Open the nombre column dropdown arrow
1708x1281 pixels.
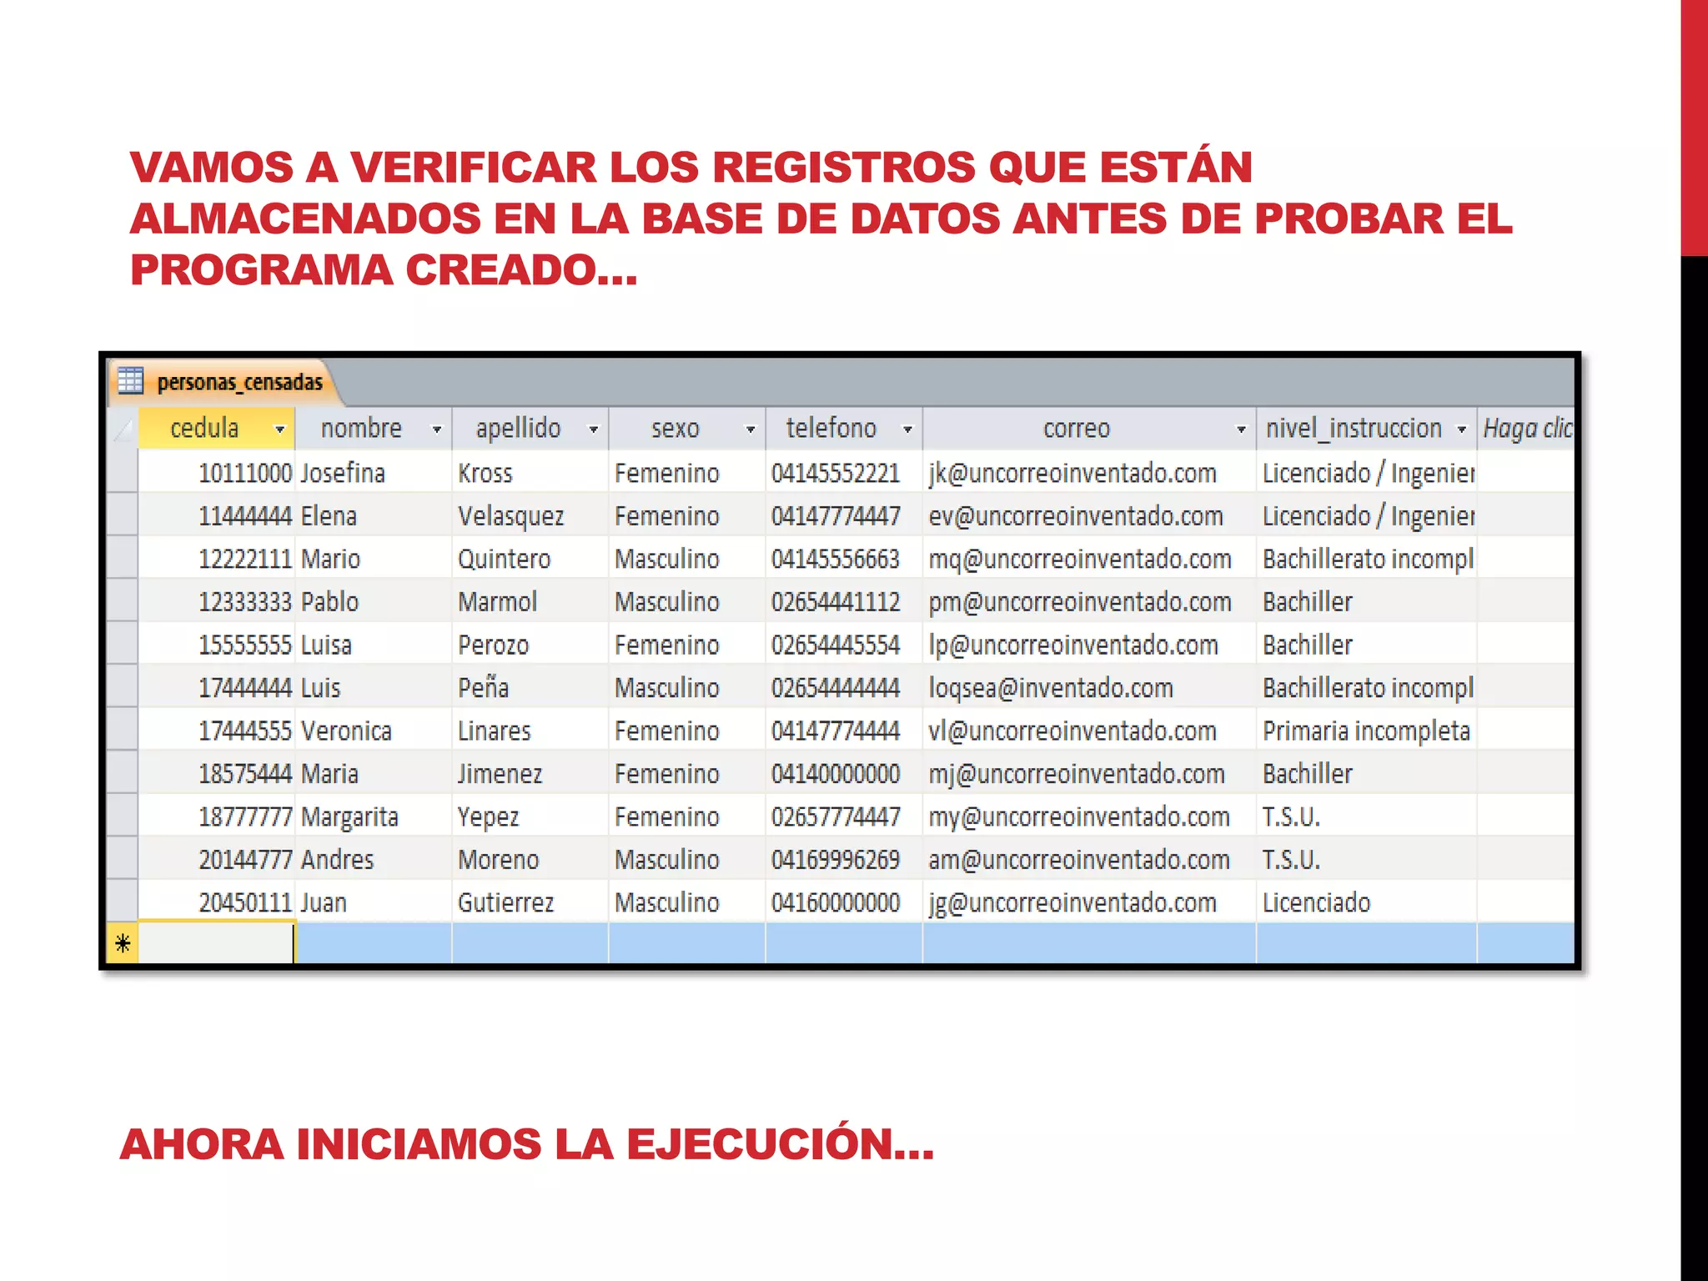click(x=436, y=430)
